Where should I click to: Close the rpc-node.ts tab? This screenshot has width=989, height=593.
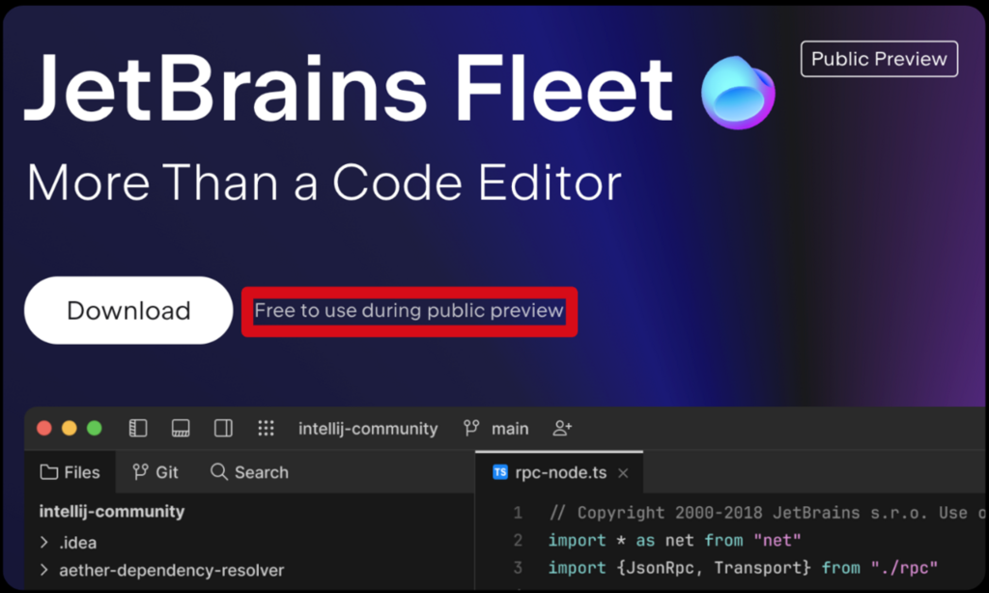coord(623,473)
